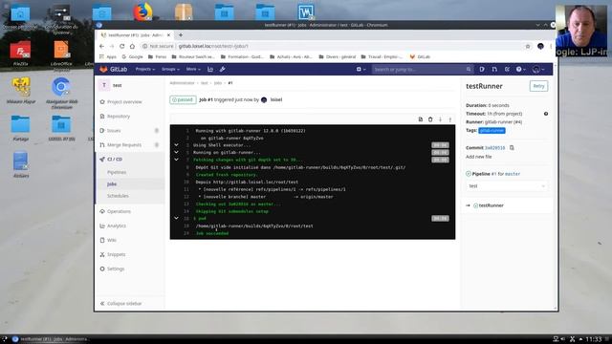Open the Groups dropdown in navbar
This screenshot has height=344, width=612.
pyautogui.click(x=170, y=69)
